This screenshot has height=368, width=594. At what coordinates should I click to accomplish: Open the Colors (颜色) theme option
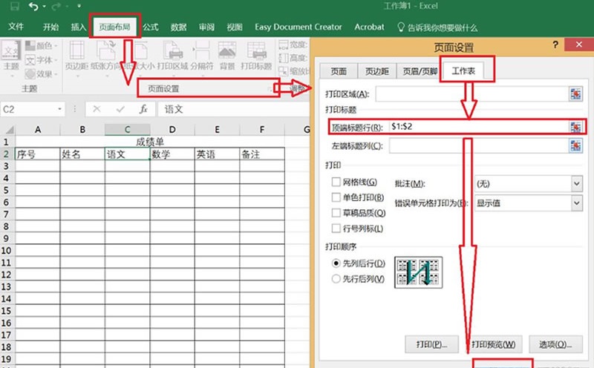(42, 46)
